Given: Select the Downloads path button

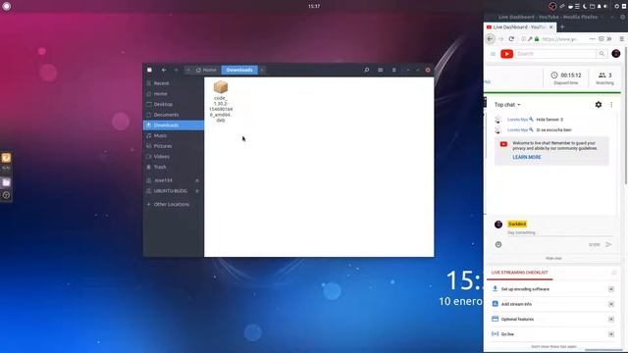Looking at the screenshot, I should (x=239, y=70).
